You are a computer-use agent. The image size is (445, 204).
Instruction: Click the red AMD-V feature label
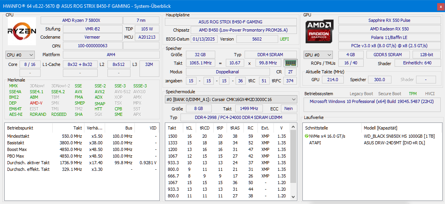36,103
